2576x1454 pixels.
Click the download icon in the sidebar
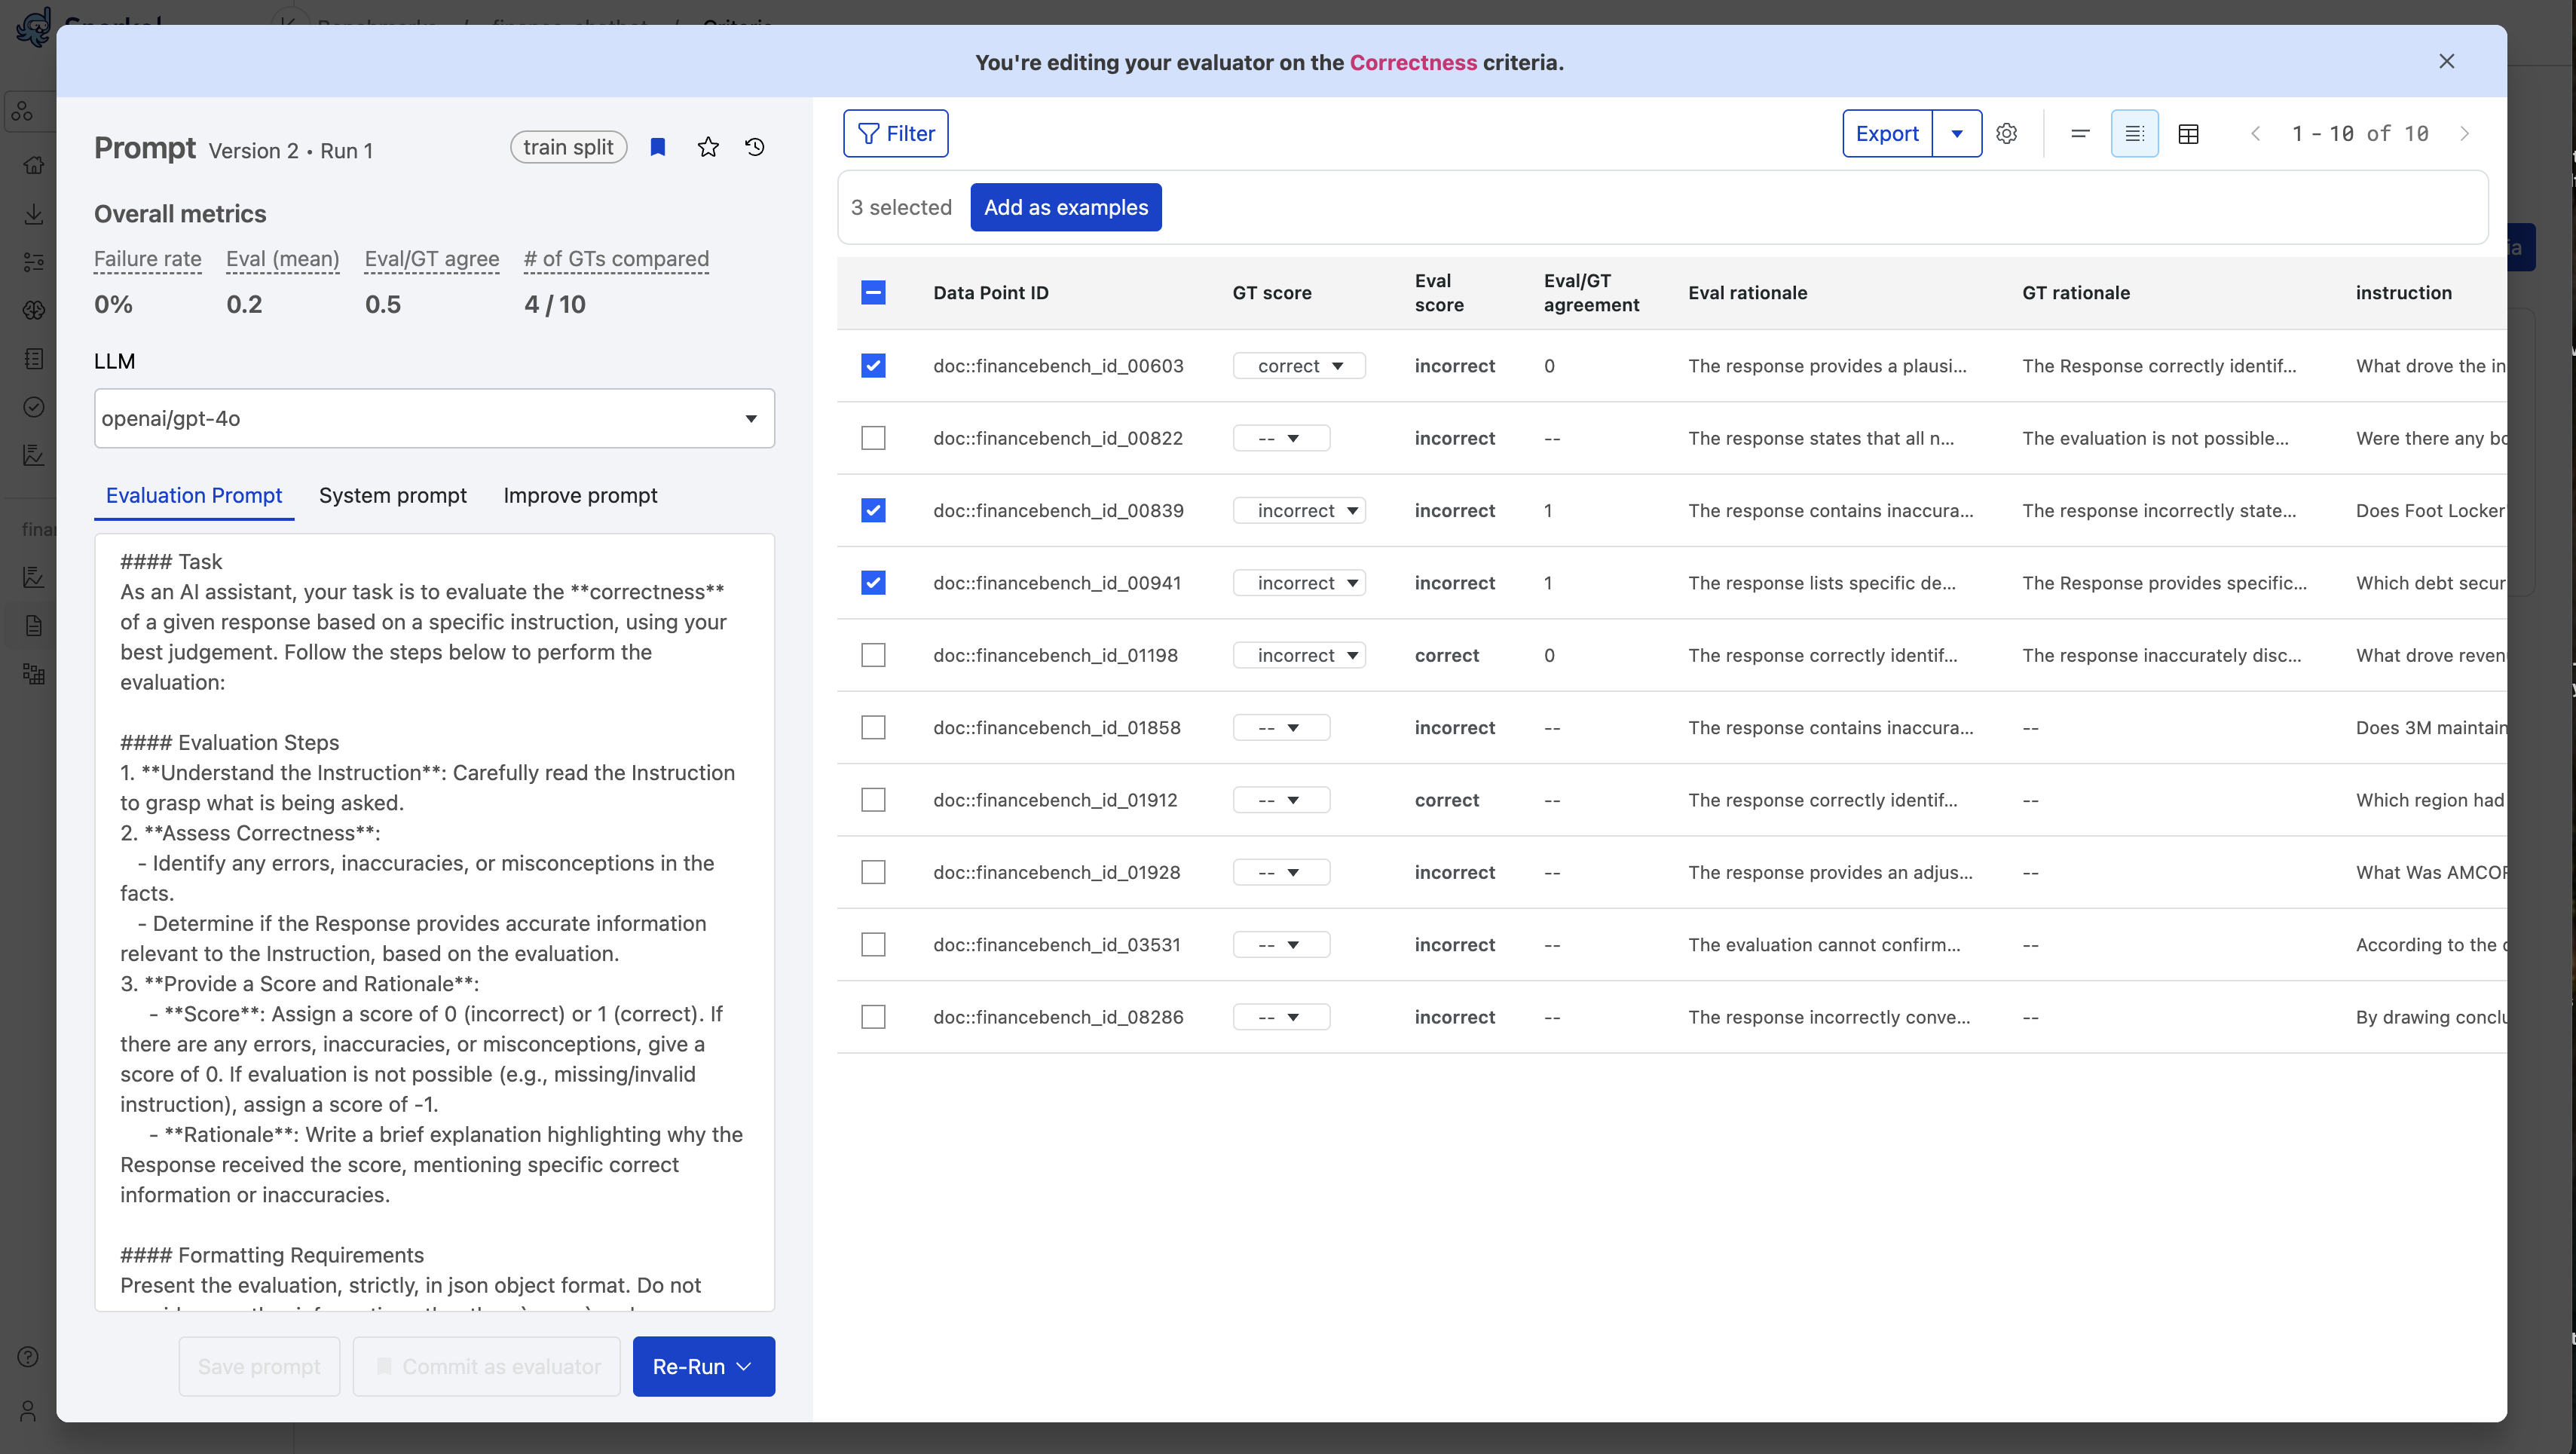click(x=33, y=214)
